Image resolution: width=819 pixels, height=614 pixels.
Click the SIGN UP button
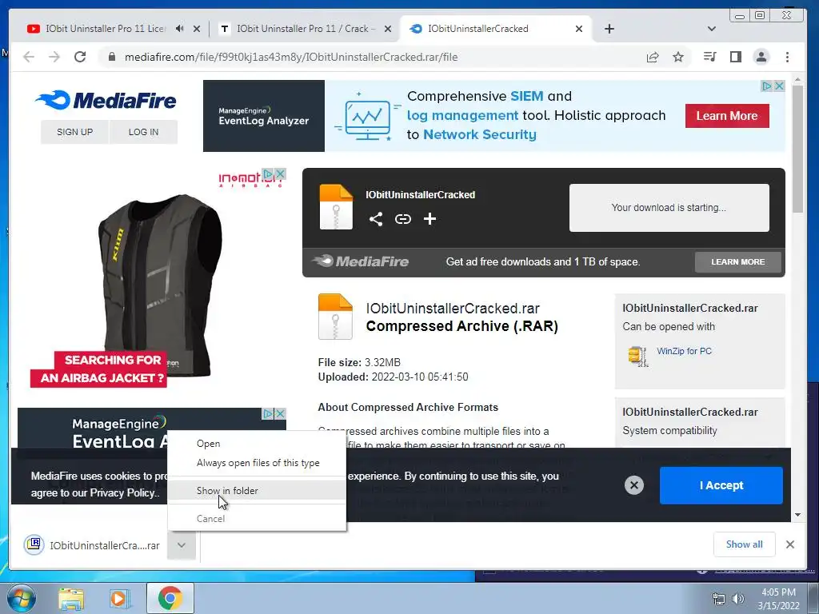point(74,132)
